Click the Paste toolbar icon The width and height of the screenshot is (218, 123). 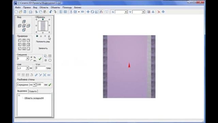click(x=45, y=12)
